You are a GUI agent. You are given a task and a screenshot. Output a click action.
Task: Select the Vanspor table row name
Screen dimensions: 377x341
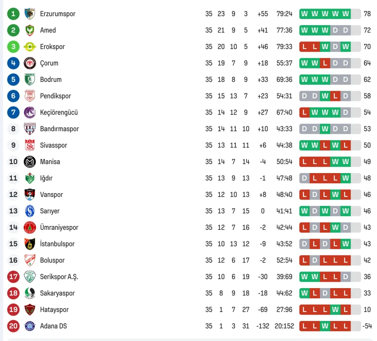point(51,194)
